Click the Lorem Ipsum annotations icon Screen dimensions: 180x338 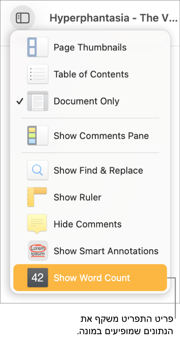point(38,251)
